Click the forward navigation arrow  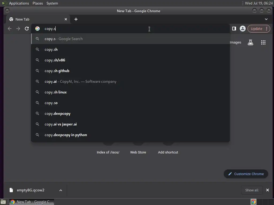pos(18,29)
